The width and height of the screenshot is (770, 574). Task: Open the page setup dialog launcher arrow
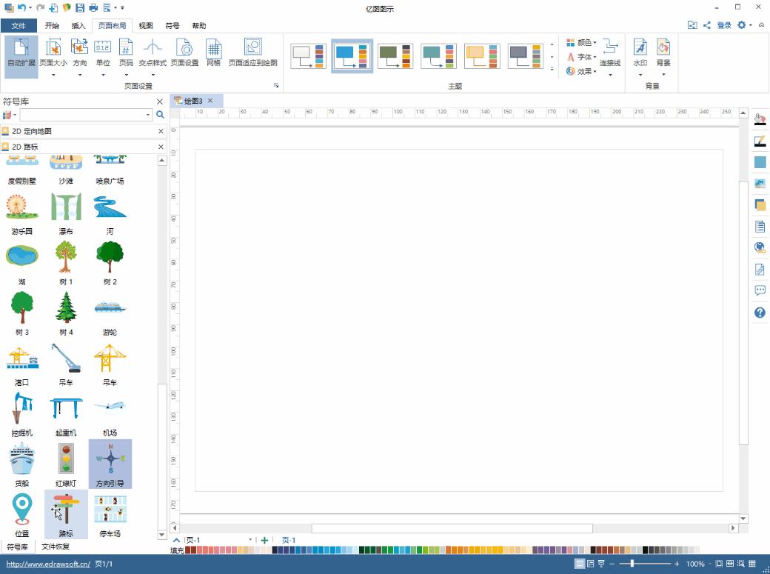click(276, 85)
